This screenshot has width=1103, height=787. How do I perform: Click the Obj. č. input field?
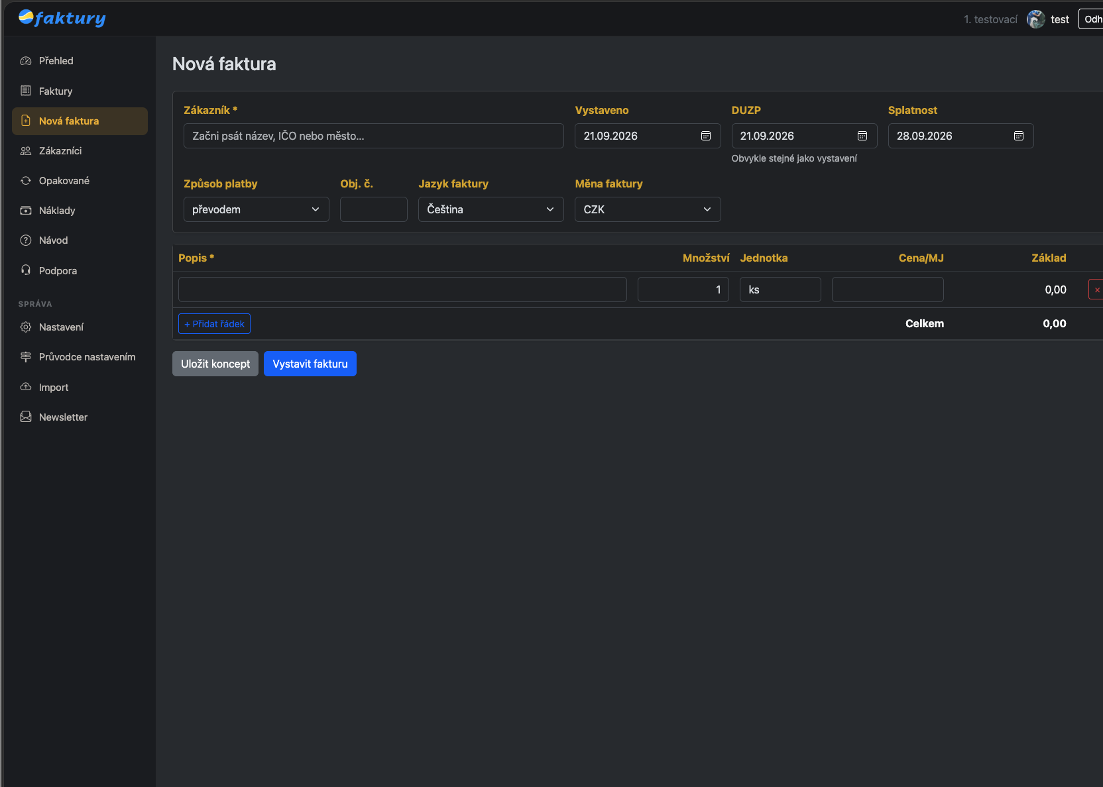(374, 209)
